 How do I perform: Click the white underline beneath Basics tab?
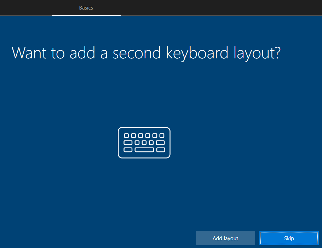[x=86, y=15]
